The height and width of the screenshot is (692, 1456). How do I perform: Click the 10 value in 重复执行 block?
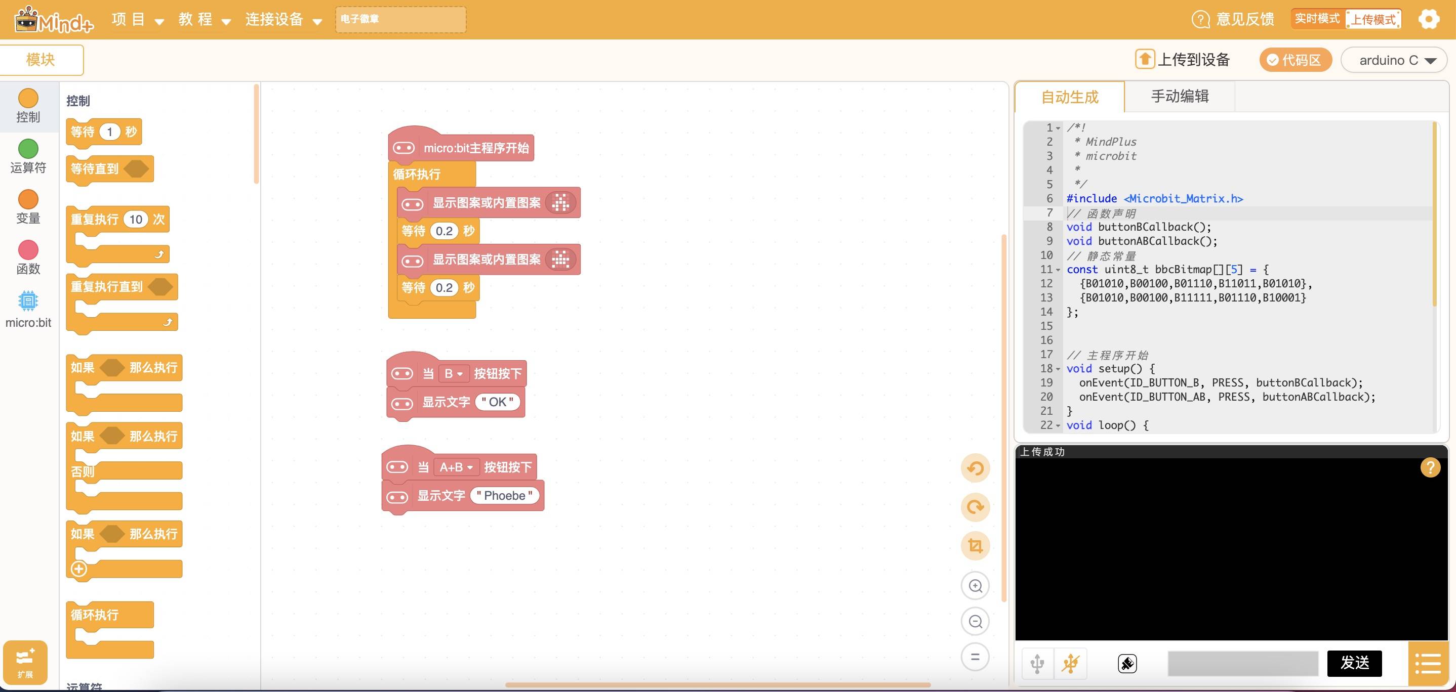[x=136, y=219]
